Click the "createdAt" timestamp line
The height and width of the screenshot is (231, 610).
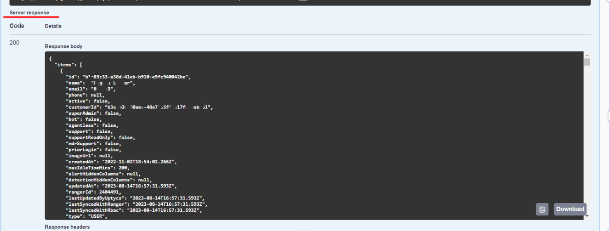pos(121,162)
